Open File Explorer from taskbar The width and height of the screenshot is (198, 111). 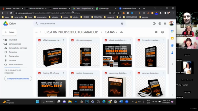pyautogui.click(x=70, y=101)
